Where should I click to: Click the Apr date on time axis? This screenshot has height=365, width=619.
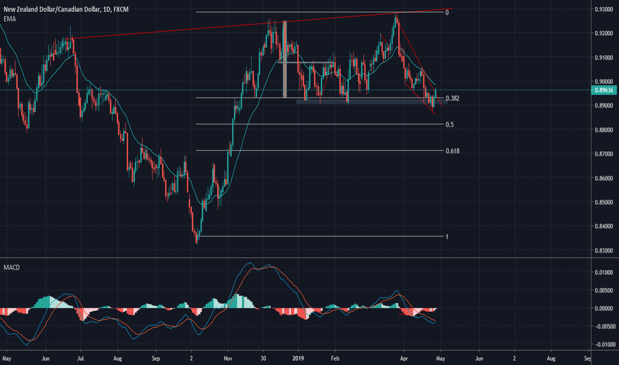404,358
